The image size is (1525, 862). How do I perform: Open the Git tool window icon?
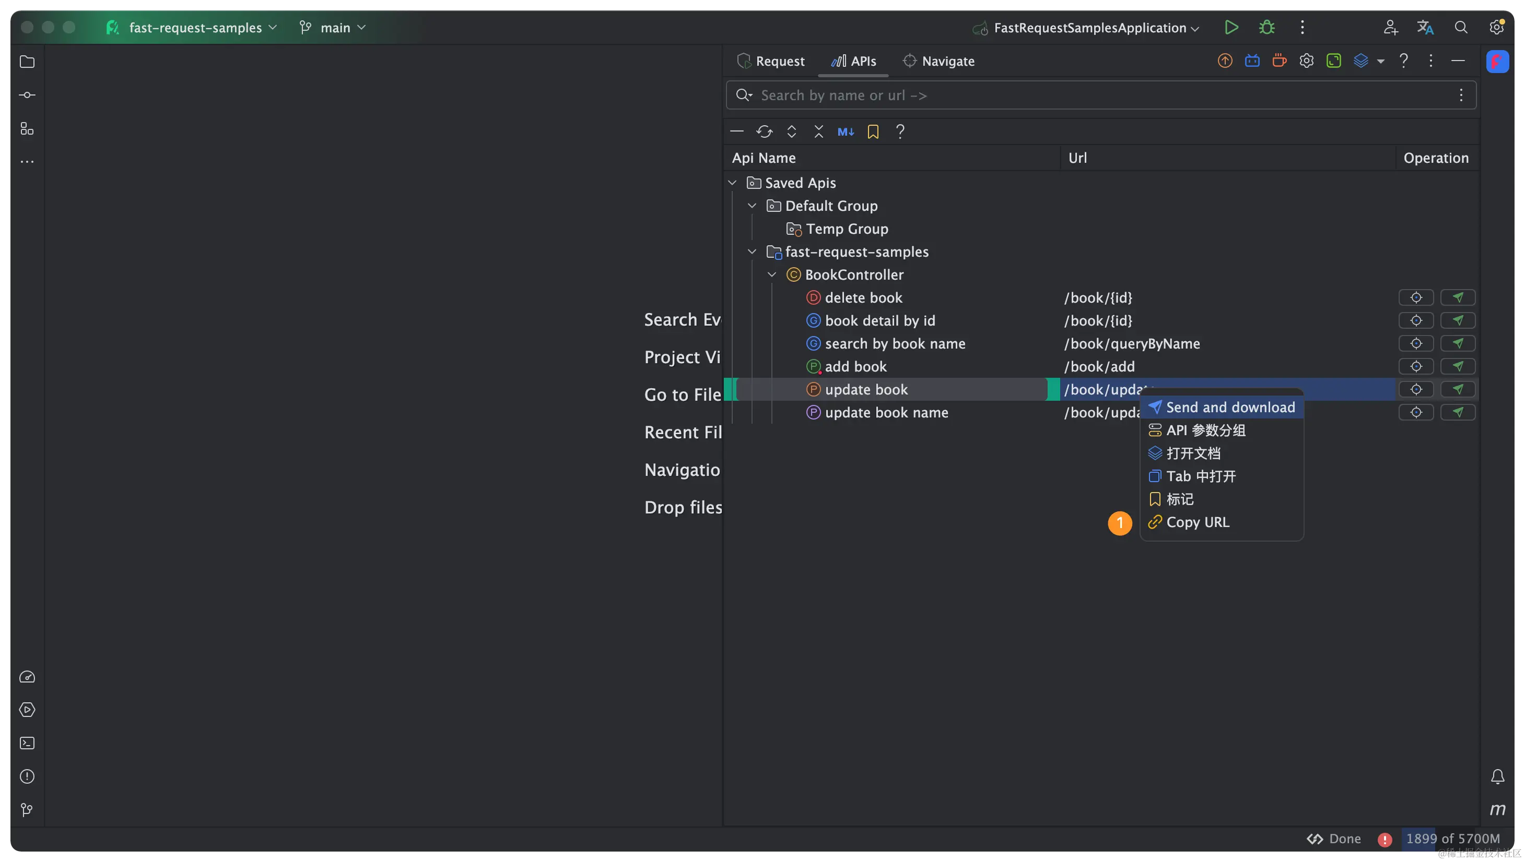click(x=27, y=809)
